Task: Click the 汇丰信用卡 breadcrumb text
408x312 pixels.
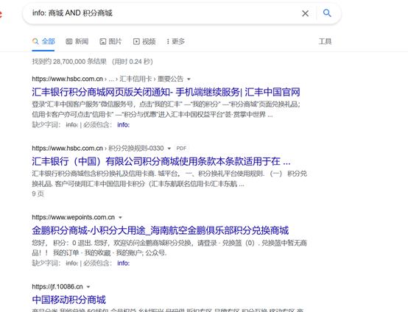Action: point(136,79)
